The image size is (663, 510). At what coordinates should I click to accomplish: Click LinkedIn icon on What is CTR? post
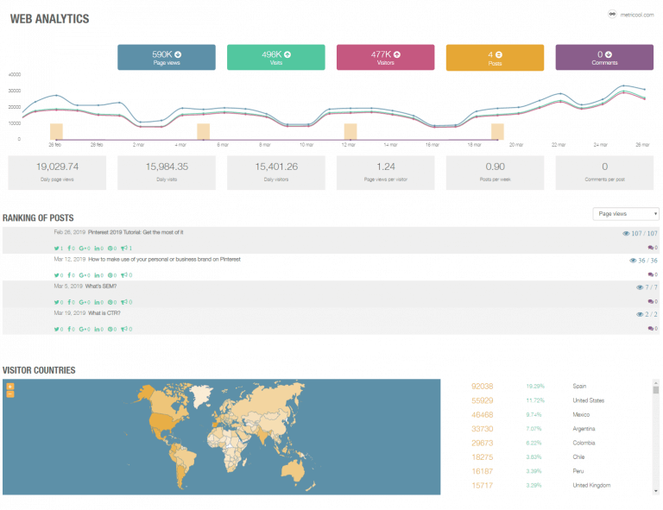point(97,329)
